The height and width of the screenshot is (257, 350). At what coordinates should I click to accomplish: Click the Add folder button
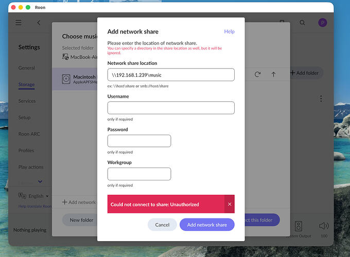305,73
